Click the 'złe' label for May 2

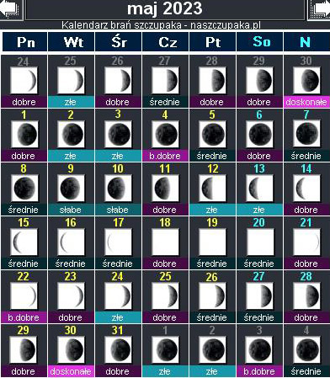(x=71, y=156)
